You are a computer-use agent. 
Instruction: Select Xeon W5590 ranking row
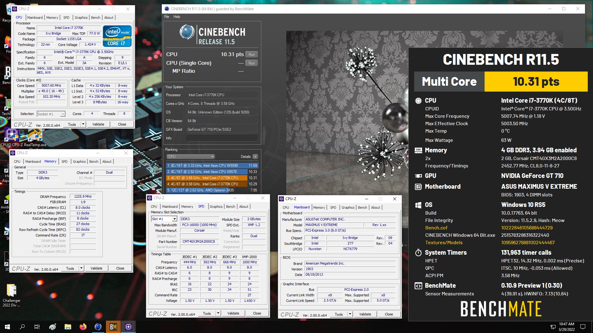[212, 166]
